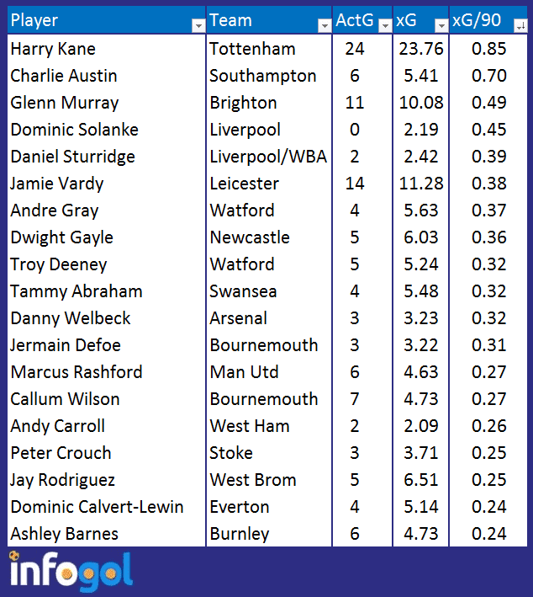The height and width of the screenshot is (597, 533).
Task: Select the Dominic Solanke cell
Action: pos(107,130)
